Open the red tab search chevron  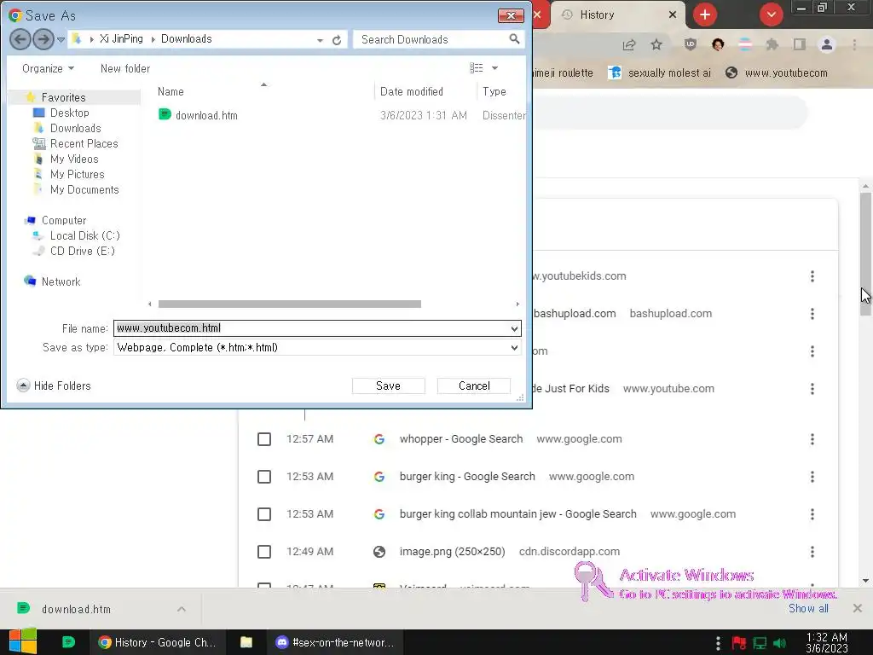click(x=772, y=14)
